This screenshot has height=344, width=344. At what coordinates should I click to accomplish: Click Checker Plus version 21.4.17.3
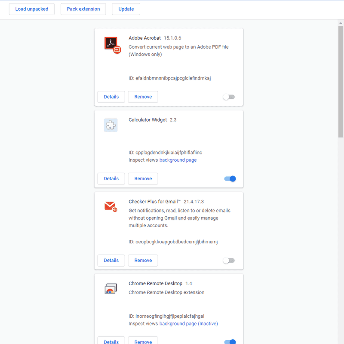tap(194, 202)
